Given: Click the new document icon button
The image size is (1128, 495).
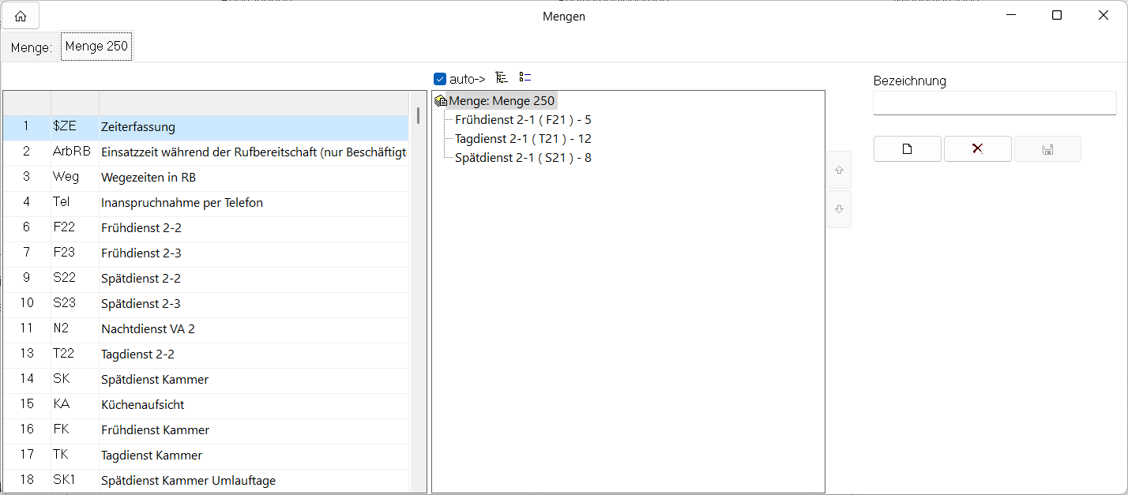Looking at the screenshot, I should pyautogui.click(x=907, y=149).
